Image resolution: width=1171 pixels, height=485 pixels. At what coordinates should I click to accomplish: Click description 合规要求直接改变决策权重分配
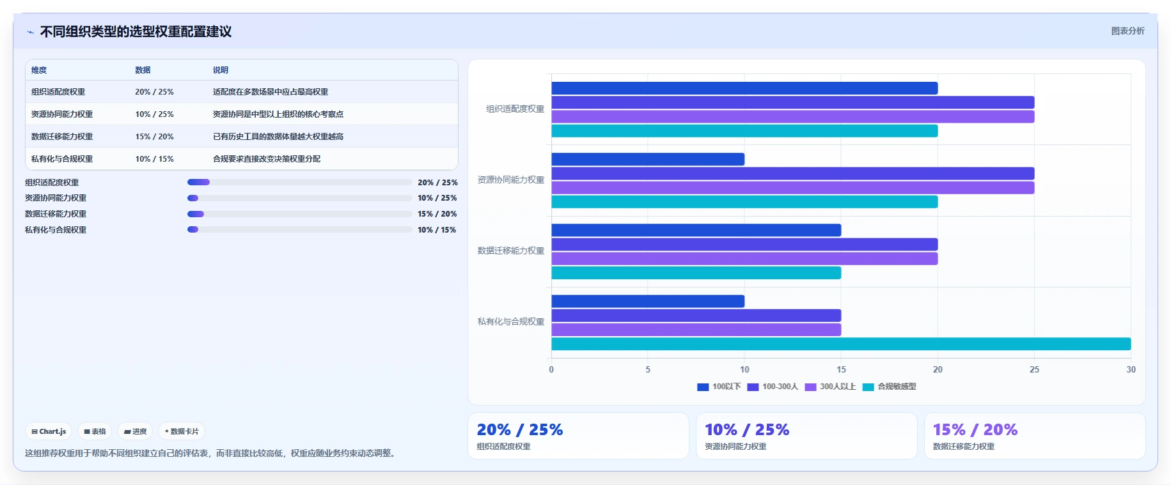coord(267,159)
